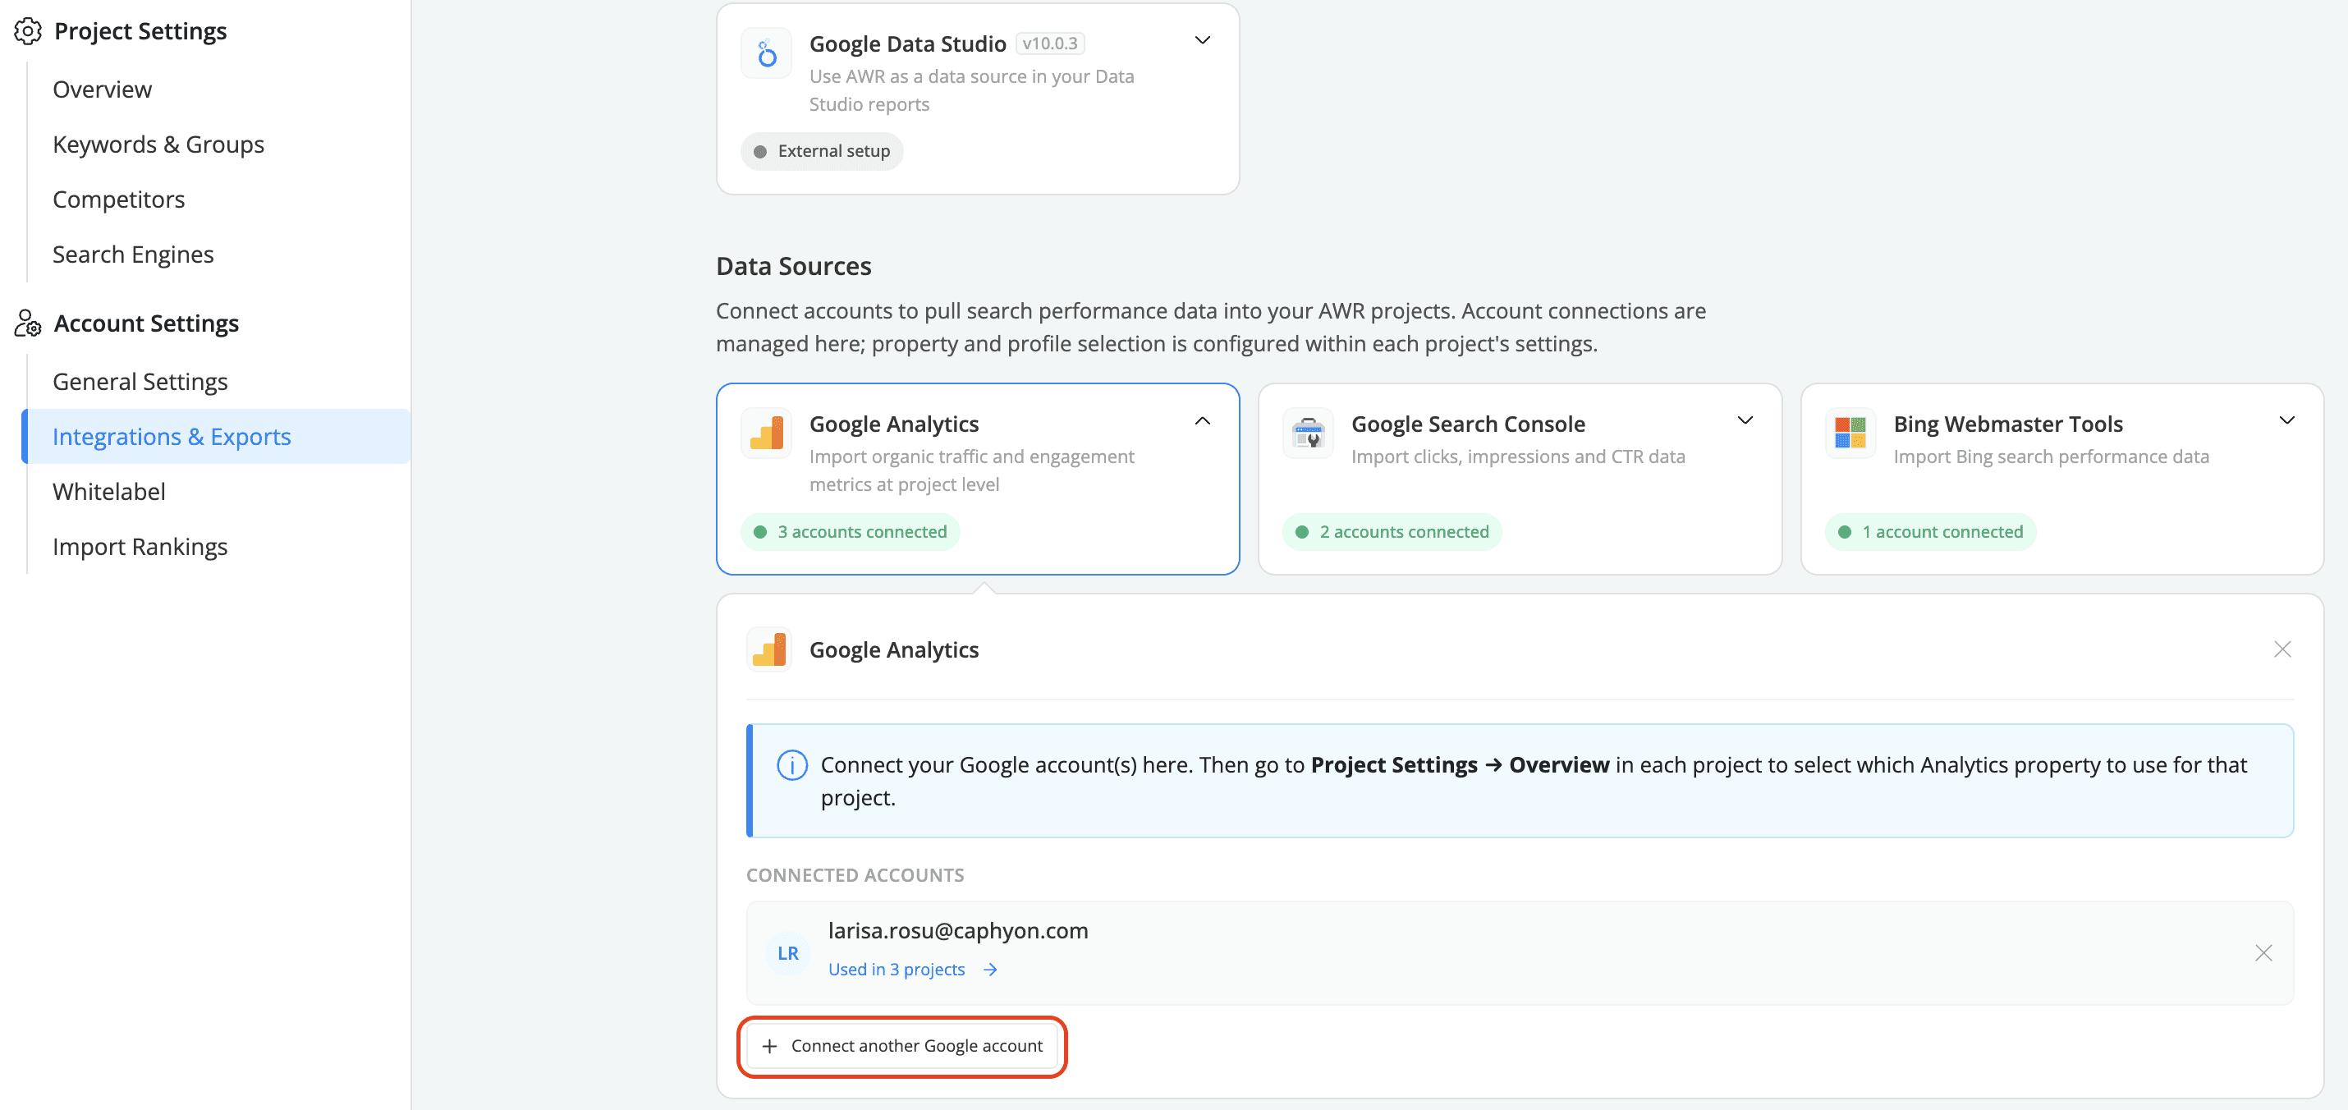
Task: Click the Account Settings heading
Action: tap(146, 323)
